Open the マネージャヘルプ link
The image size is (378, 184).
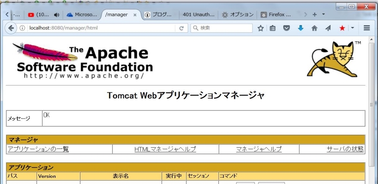tap(259, 149)
